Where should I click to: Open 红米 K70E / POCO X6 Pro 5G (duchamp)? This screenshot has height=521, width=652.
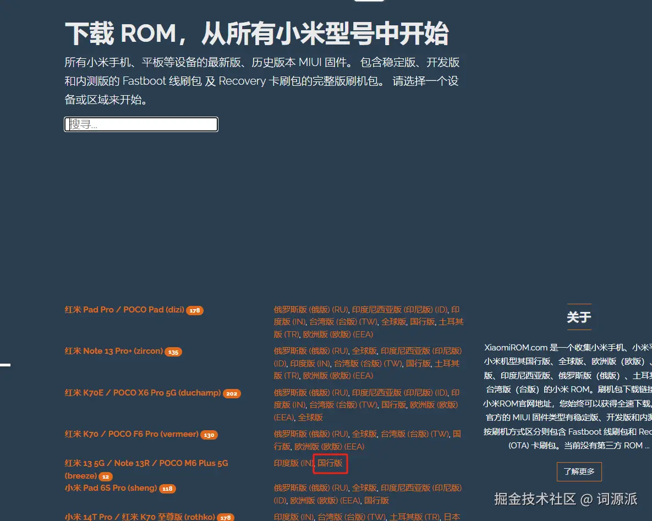coord(143,393)
